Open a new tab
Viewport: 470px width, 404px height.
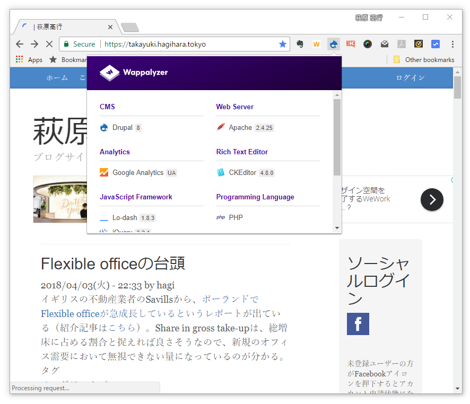(130, 27)
